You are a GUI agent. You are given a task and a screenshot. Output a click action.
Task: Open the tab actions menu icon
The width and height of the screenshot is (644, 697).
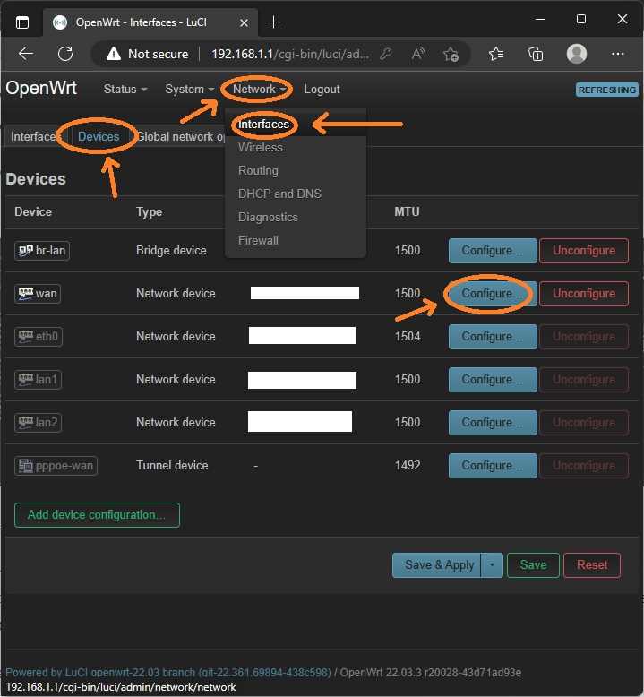click(22, 22)
